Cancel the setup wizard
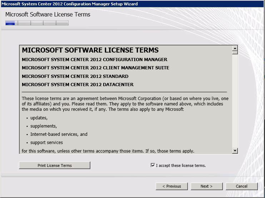The image size is (265, 198). (241, 186)
